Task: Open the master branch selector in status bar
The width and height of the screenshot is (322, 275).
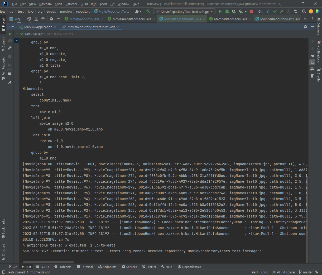Action: tap(306, 272)
